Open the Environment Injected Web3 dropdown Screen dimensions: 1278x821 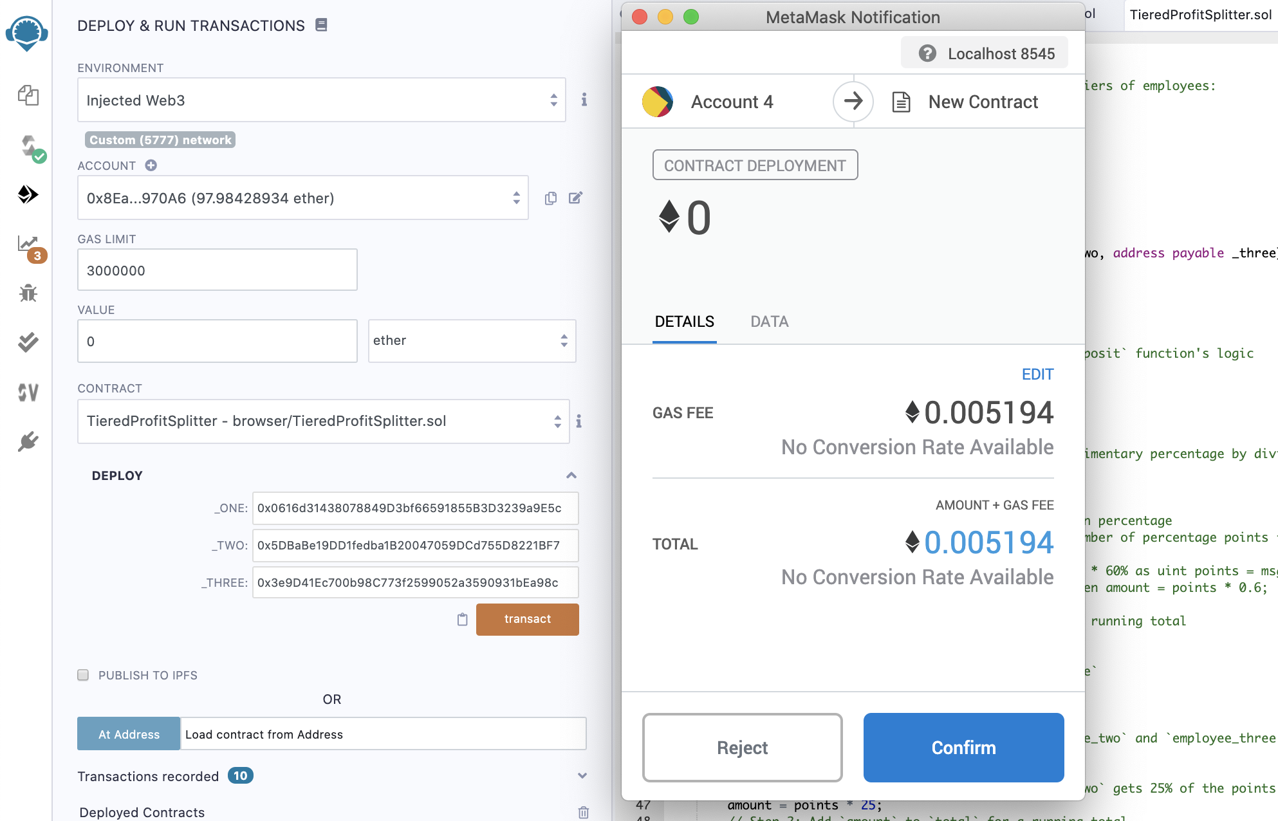321,100
